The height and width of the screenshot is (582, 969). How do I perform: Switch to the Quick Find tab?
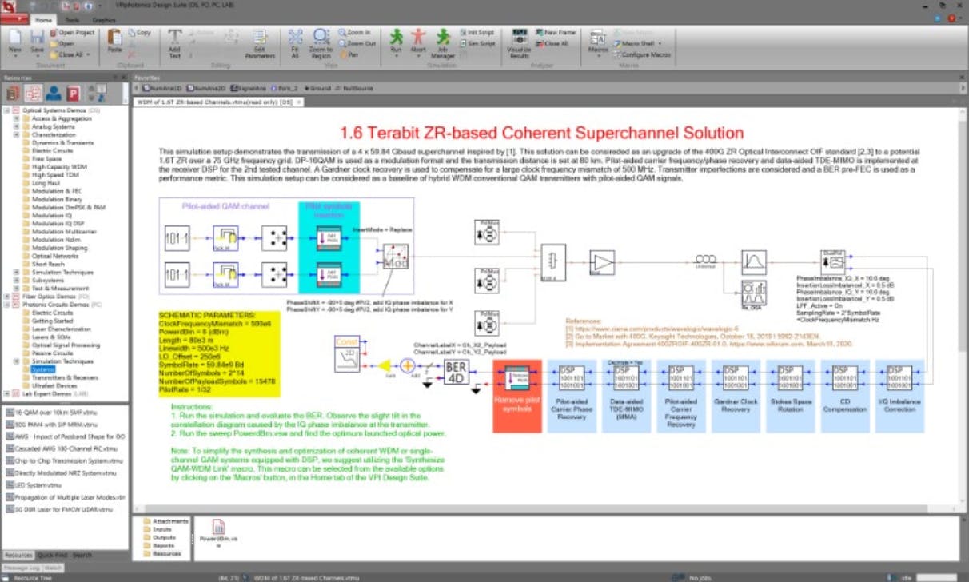click(x=52, y=555)
